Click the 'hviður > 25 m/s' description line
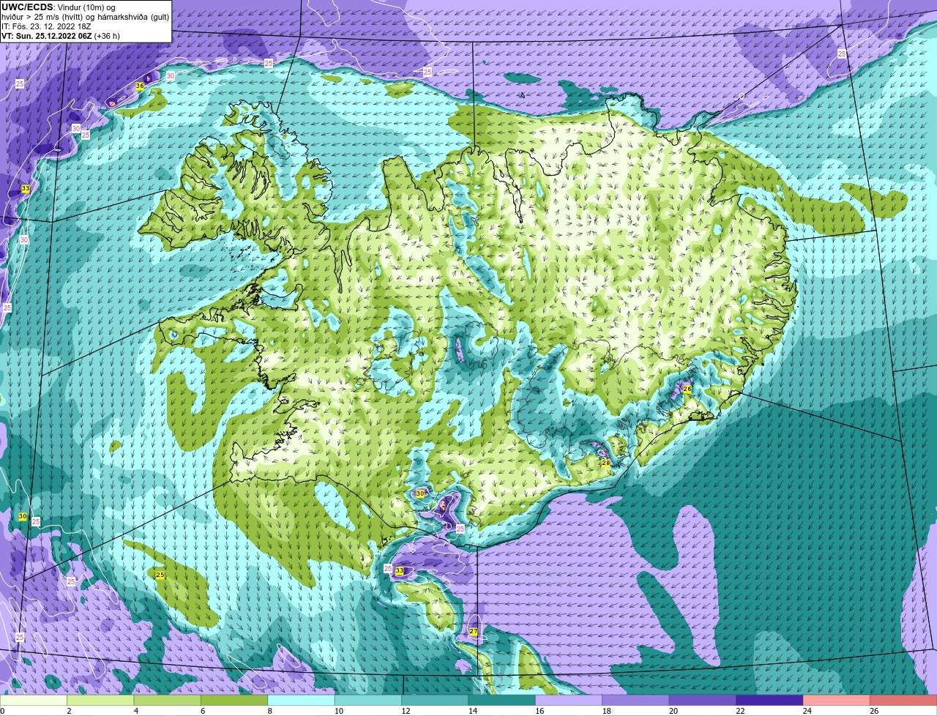Viewport: 937px width, 716px height. coord(85,17)
